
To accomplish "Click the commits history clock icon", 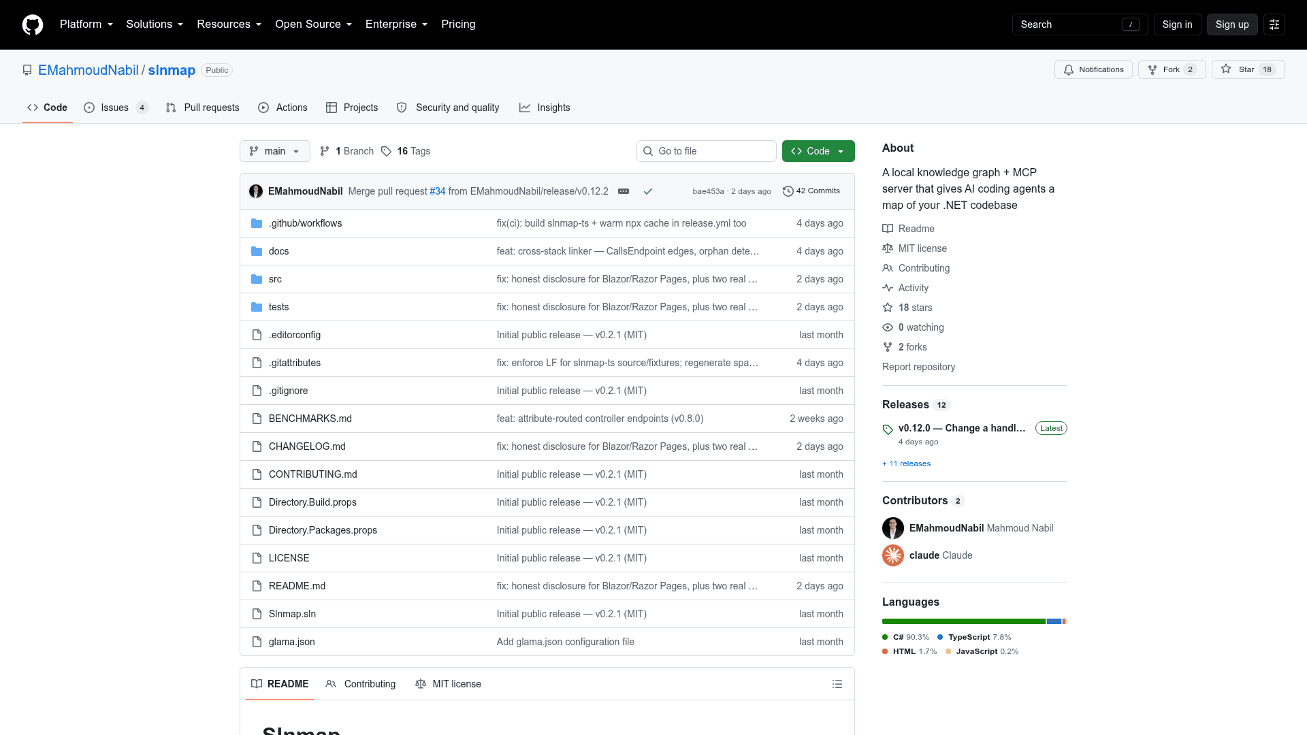I will click(x=788, y=191).
